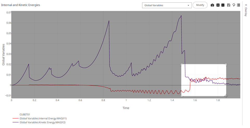Click the 0.07 y-axis tick label

pyautogui.click(x=9, y=12)
